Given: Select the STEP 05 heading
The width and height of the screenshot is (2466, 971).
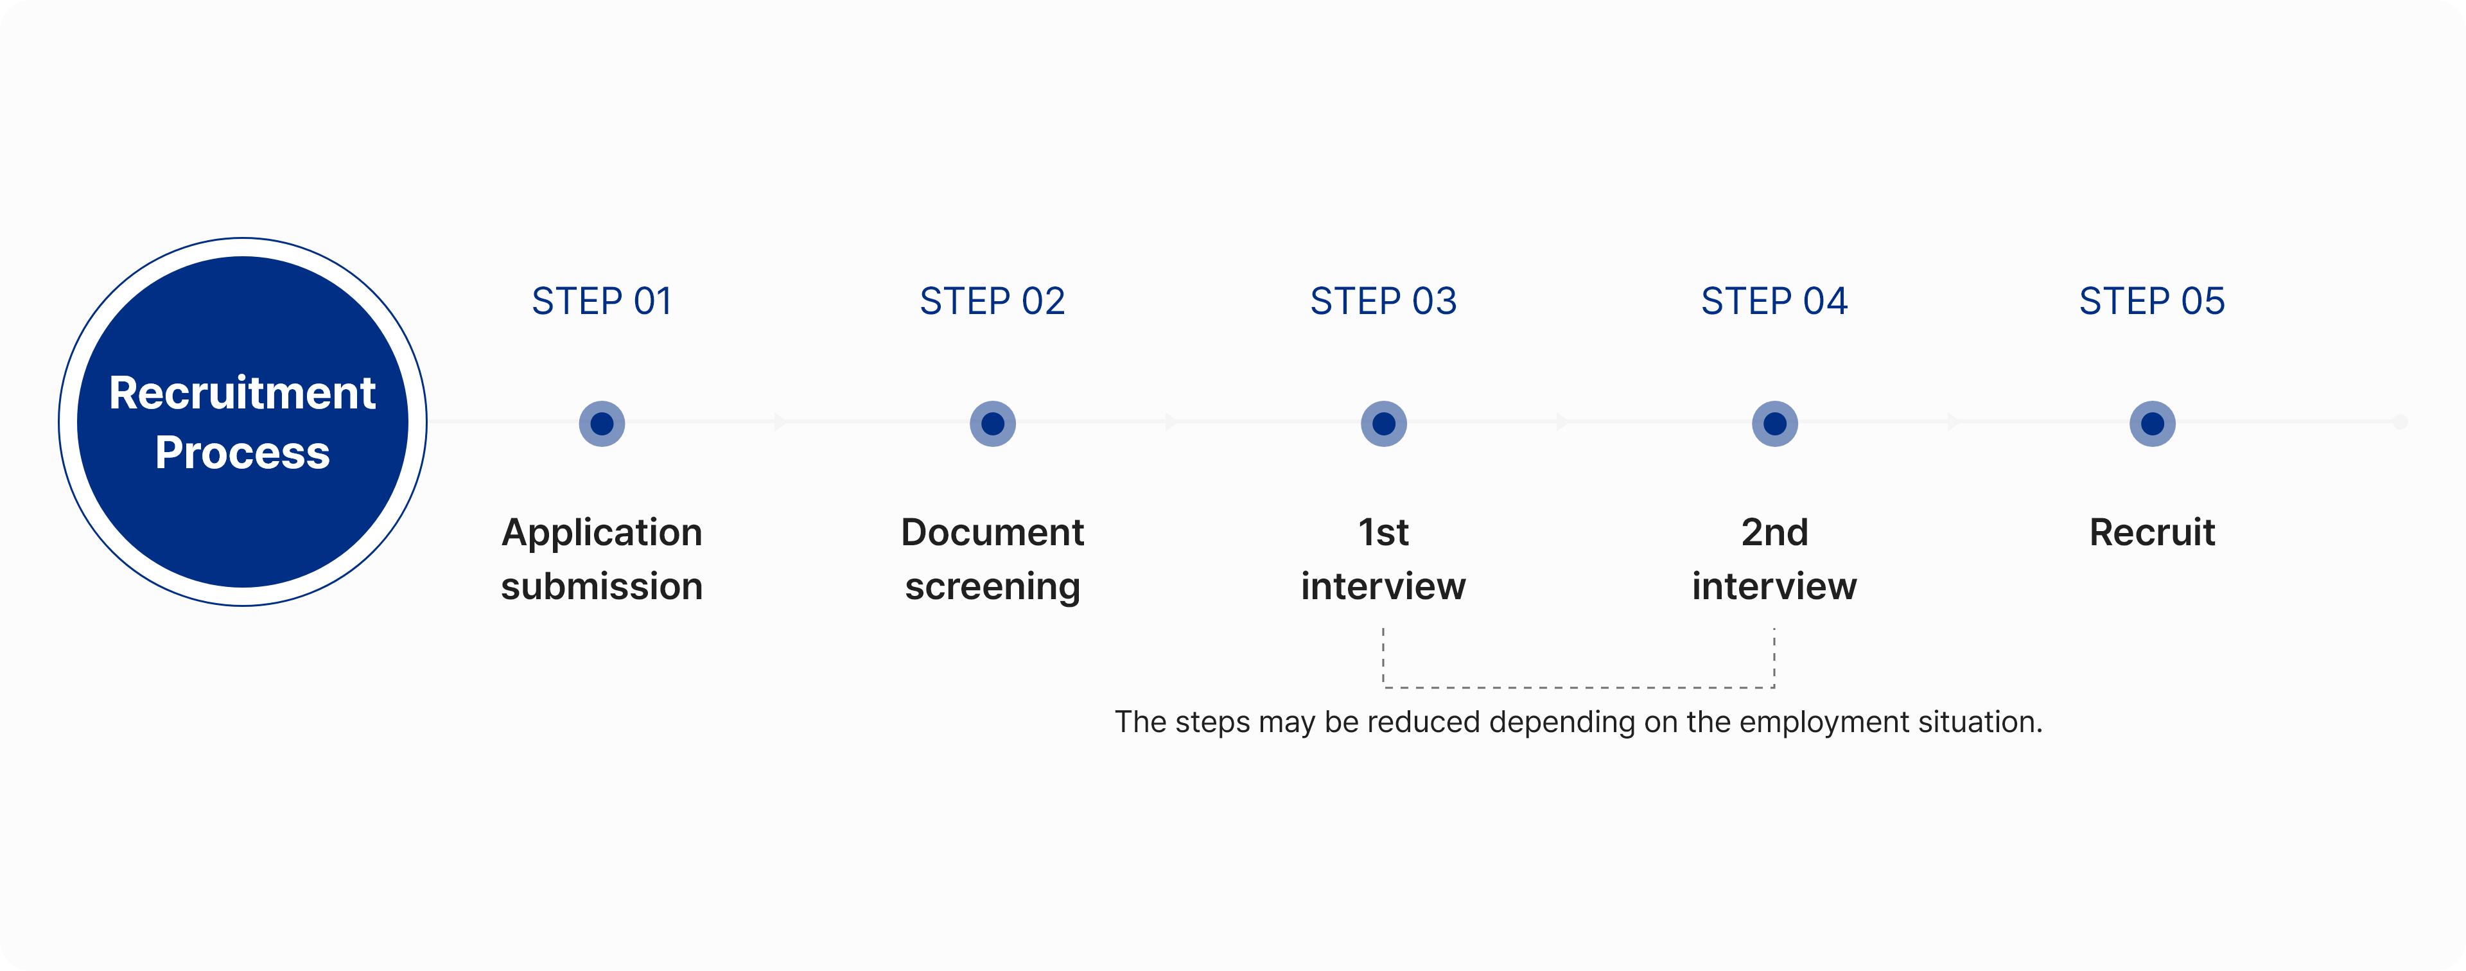Looking at the screenshot, I should pos(2152,302).
